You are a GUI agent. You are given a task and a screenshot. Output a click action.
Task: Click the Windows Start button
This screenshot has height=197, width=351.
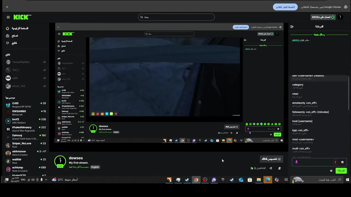pos(347,180)
